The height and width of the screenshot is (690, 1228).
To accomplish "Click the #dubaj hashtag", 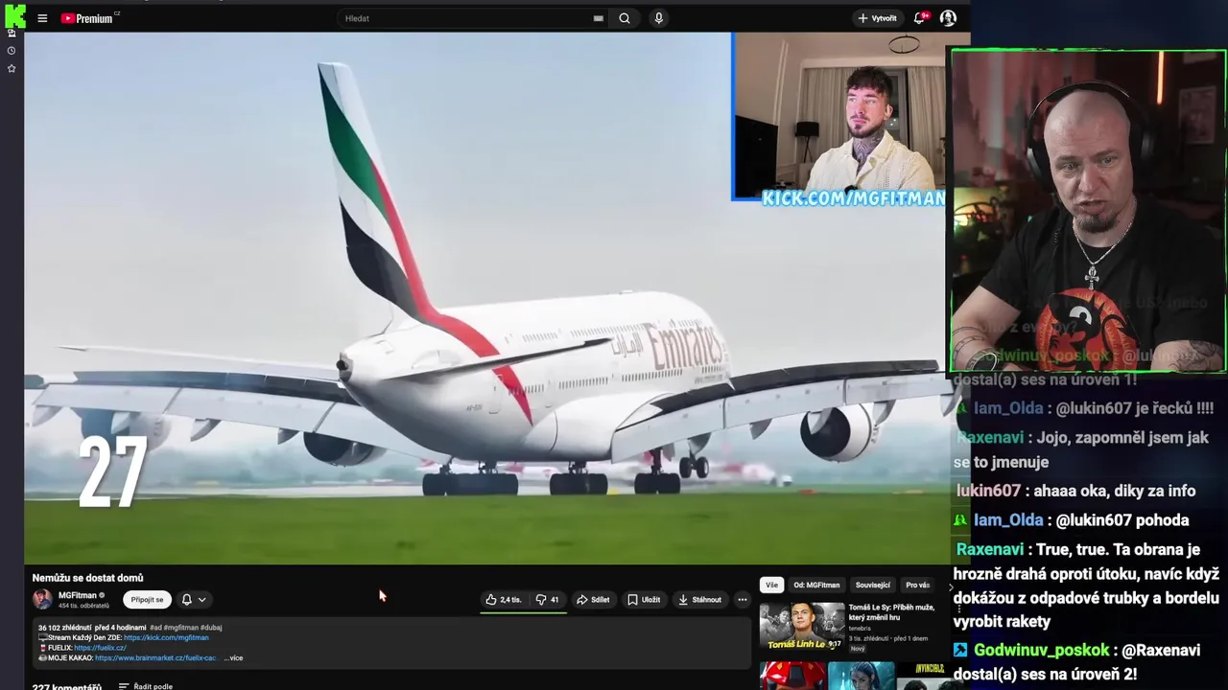I will [211, 628].
